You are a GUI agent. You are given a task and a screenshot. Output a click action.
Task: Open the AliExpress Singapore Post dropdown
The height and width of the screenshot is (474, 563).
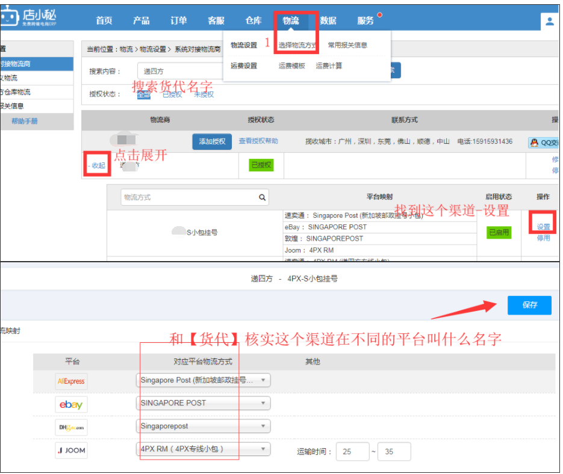(x=204, y=380)
